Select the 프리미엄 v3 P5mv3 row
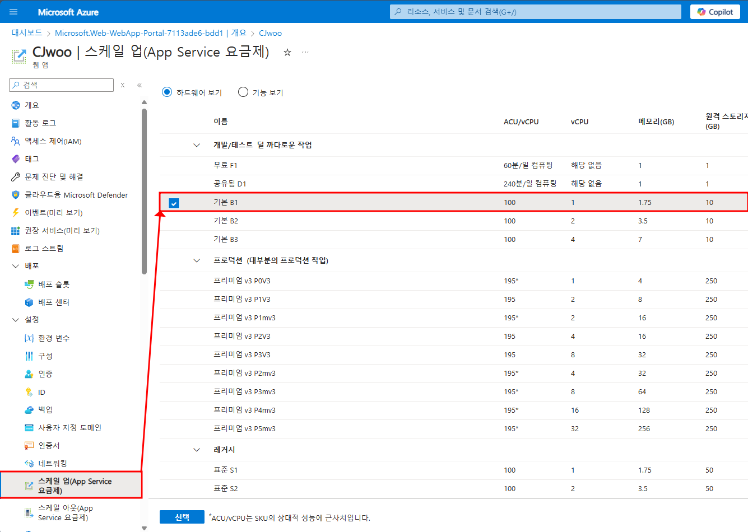The image size is (748, 532). [x=454, y=428]
